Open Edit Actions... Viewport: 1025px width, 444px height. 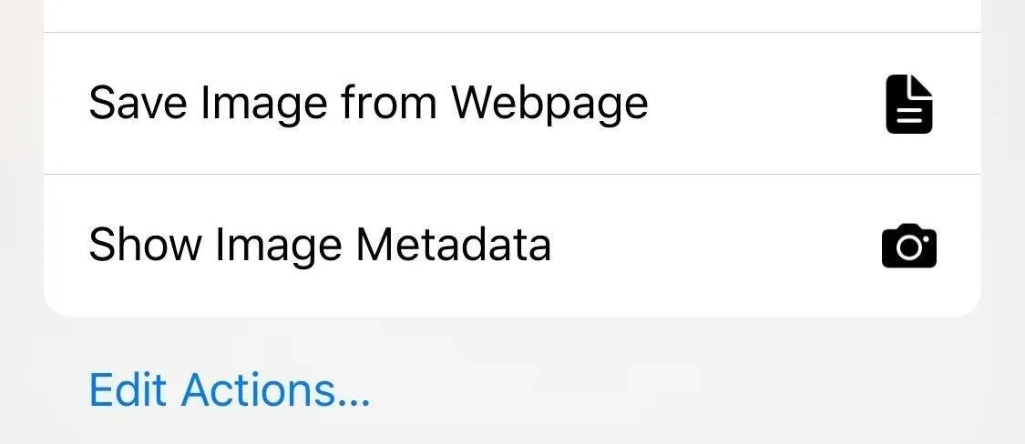point(230,389)
